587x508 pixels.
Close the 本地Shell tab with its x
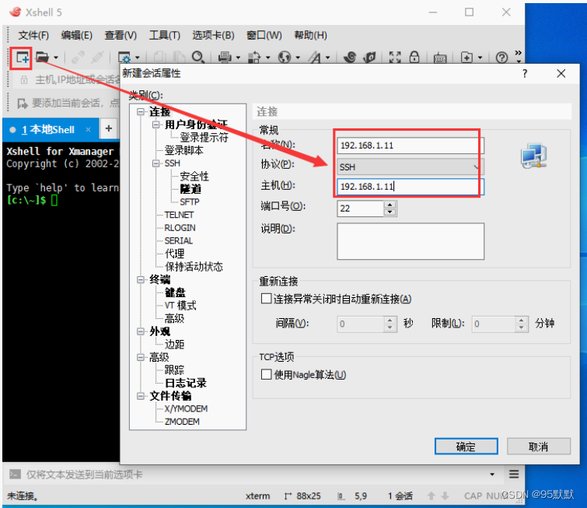(x=88, y=130)
